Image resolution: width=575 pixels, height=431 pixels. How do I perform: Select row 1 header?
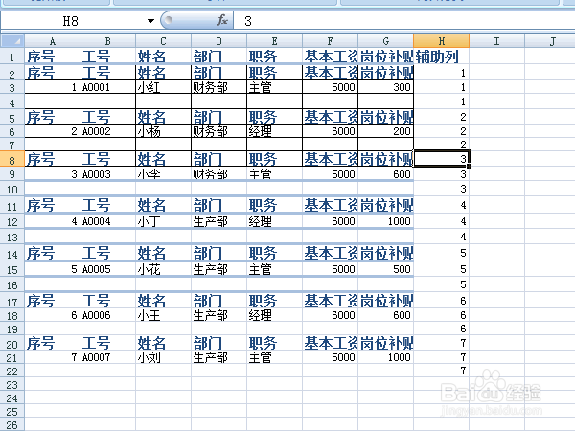(12, 57)
